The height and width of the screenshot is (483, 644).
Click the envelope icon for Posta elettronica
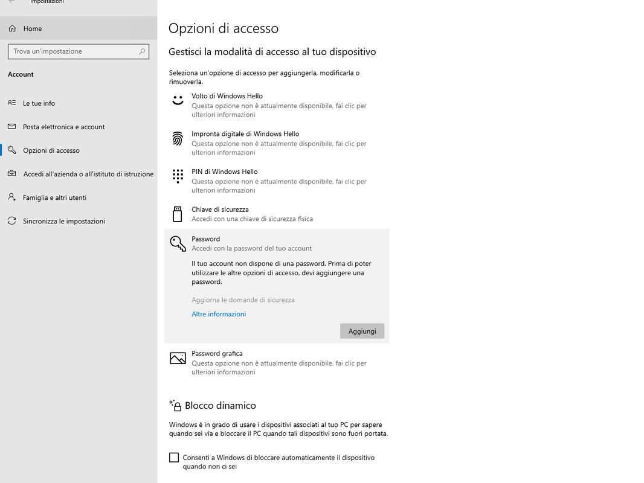[x=12, y=126]
